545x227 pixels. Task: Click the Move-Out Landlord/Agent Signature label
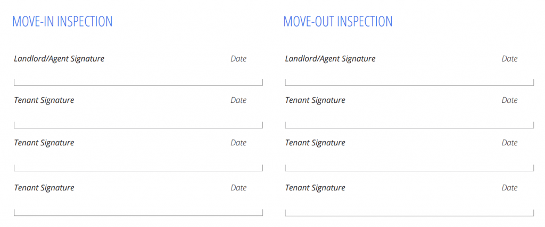[330, 59]
